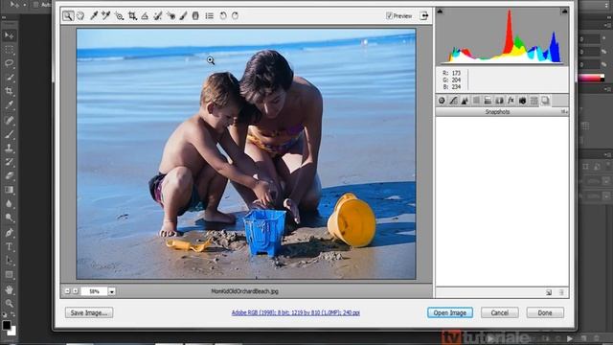Select Photoshop's Clone Stamp tool
613x345 pixels.
(10, 149)
